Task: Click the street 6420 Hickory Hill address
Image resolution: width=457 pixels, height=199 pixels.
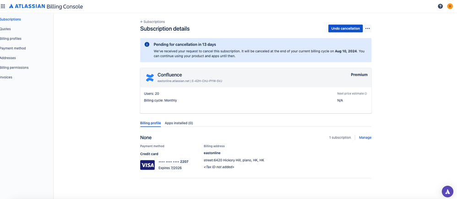Action: [234, 160]
